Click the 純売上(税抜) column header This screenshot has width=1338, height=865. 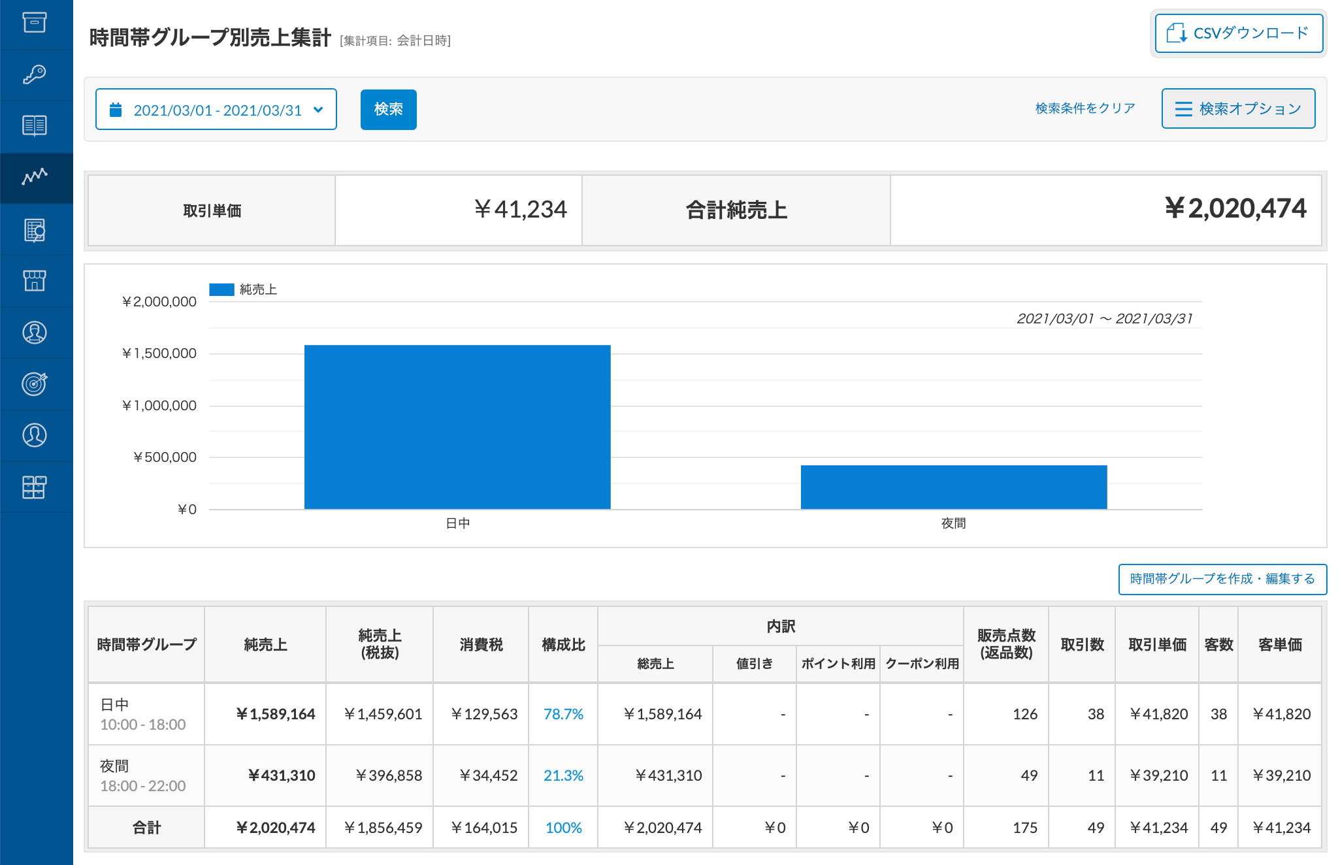click(x=380, y=645)
